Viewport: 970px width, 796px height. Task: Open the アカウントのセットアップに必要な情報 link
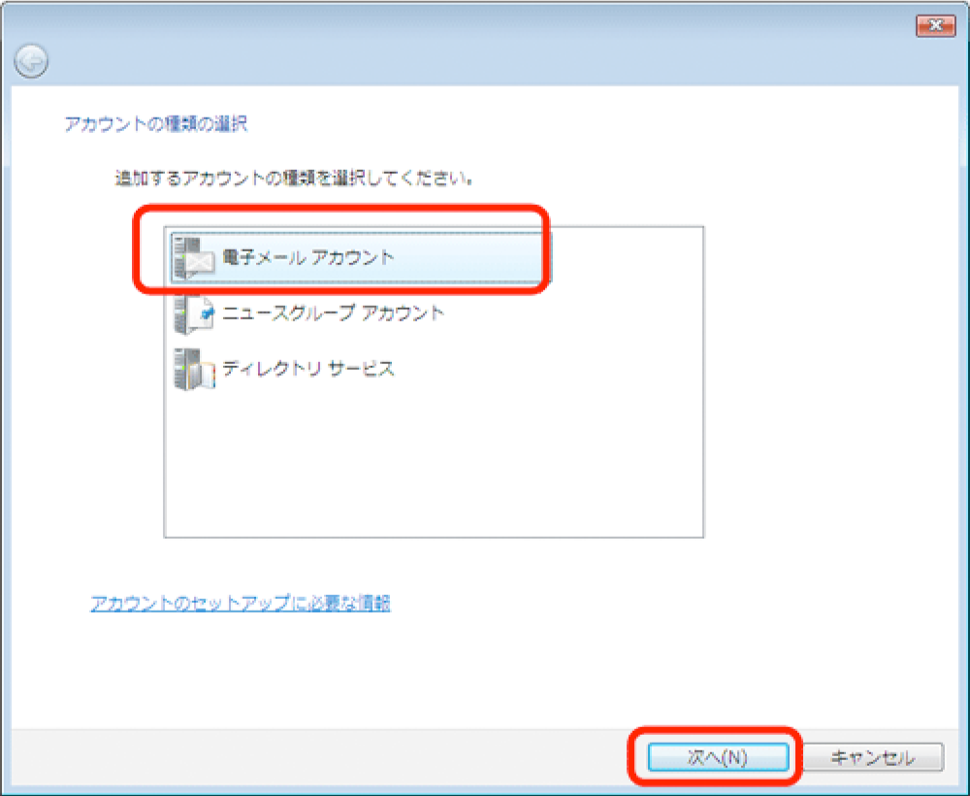(x=240, y=603)
